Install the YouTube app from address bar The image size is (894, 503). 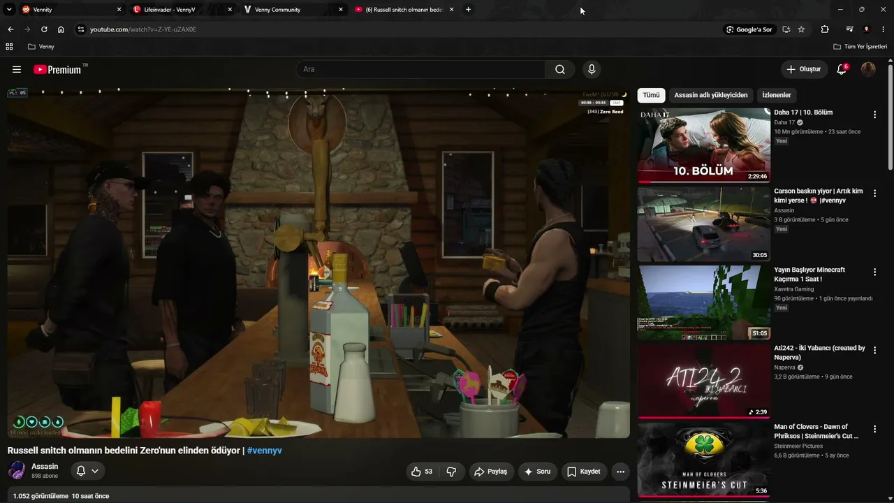786,29
